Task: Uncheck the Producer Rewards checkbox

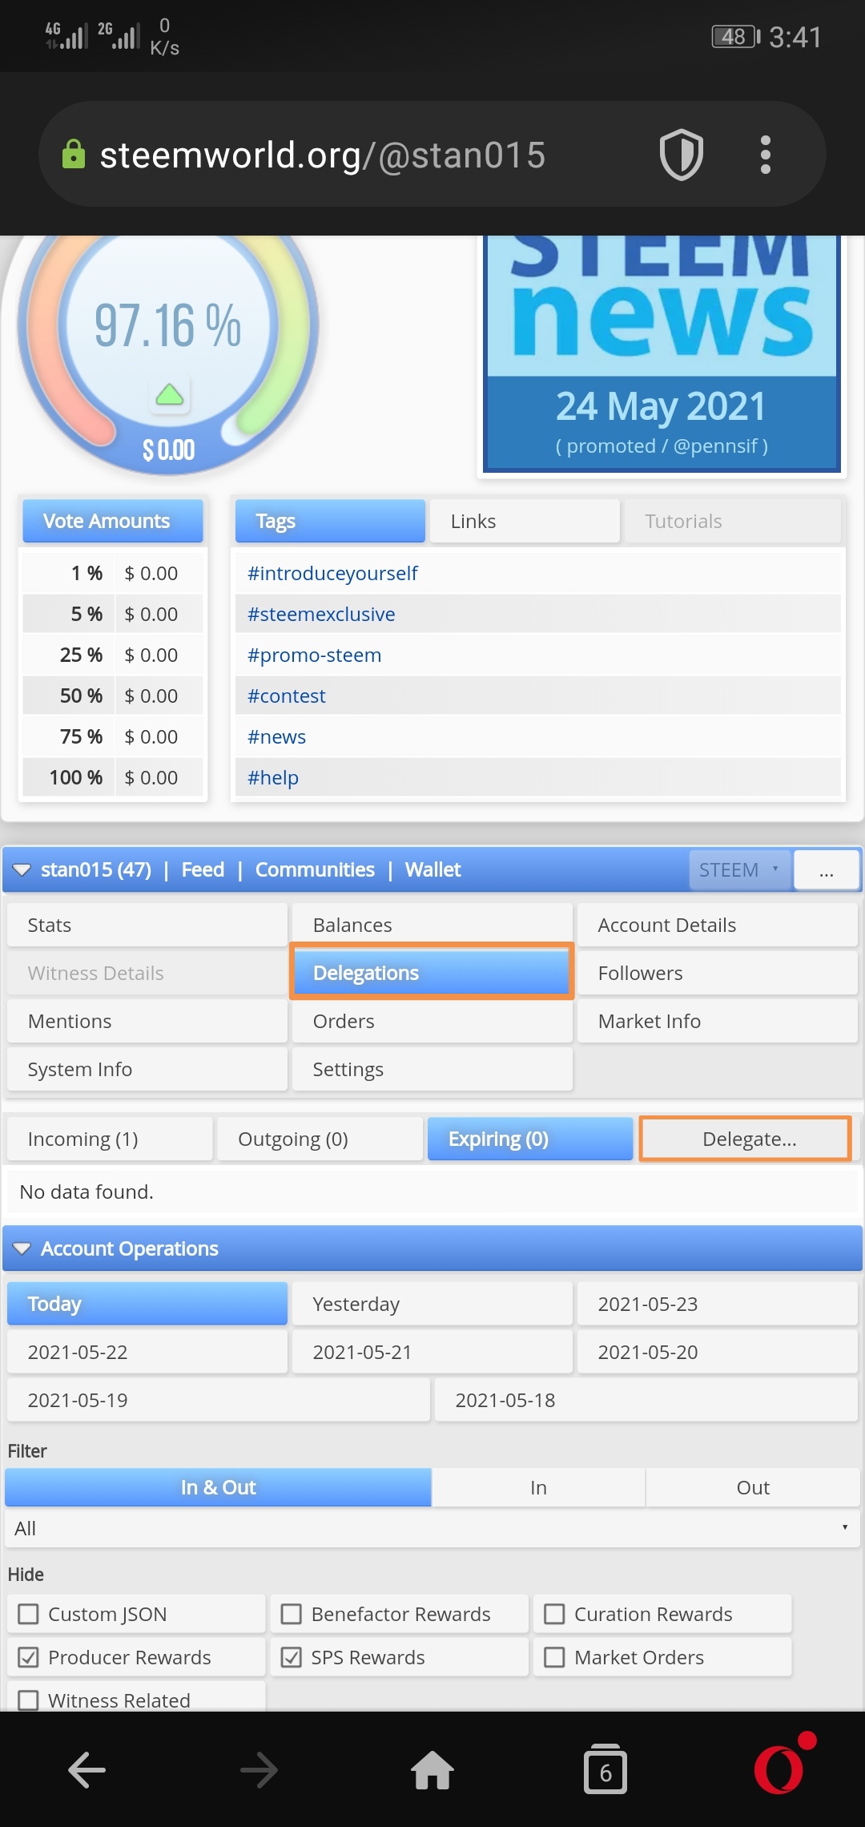Action: [x=29, y=1657]
